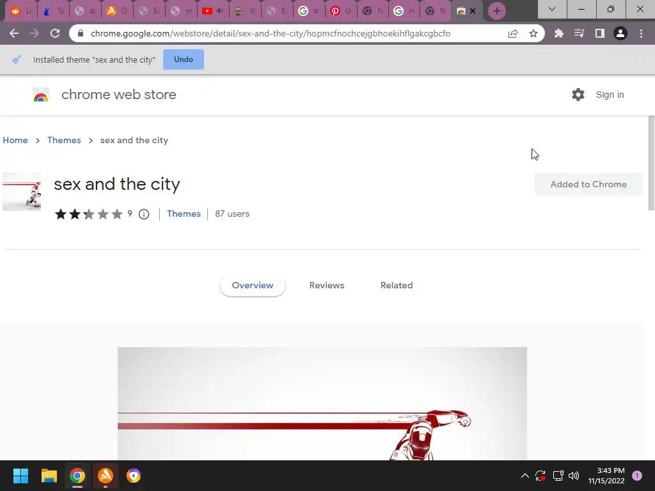This screenshot has height=491, width=655.
Task: Open the Related tab
Action: tap(397, 286)
